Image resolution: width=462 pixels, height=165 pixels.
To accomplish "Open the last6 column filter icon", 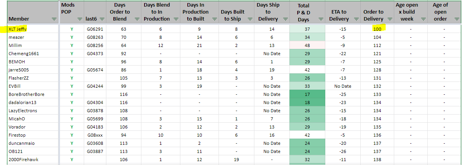I will coord(102,19).
